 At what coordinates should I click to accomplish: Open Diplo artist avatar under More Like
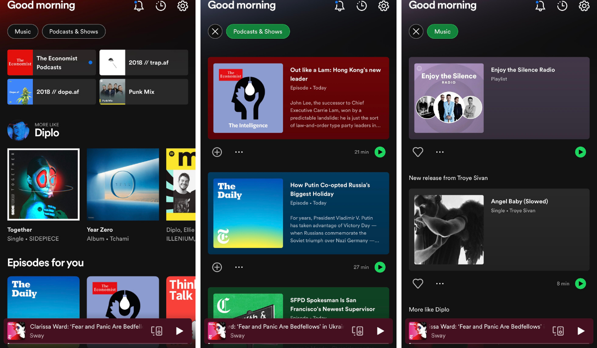pos(18,131)
